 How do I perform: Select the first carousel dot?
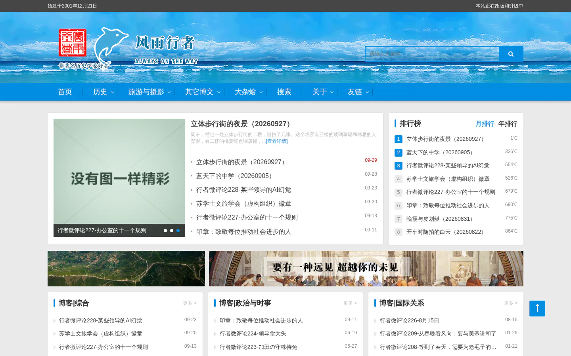pos(165,231)
